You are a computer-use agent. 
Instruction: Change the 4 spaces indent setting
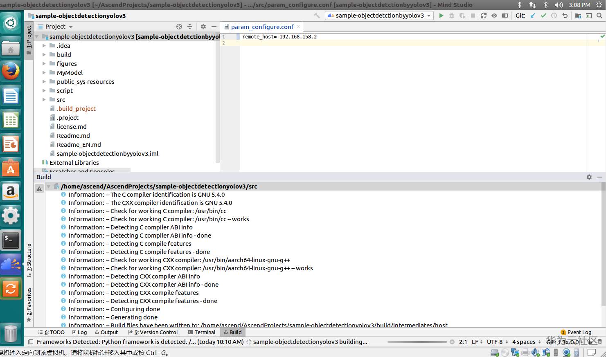[526, 342]
